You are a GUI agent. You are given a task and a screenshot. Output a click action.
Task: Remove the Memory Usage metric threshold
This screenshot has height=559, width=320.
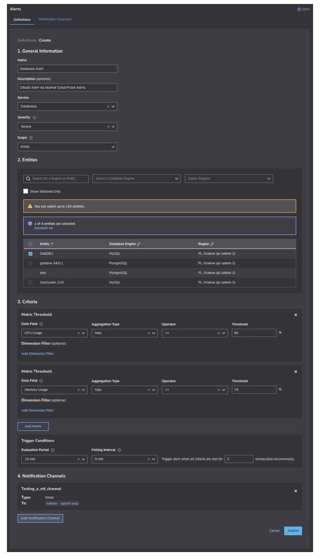point(295,372)
